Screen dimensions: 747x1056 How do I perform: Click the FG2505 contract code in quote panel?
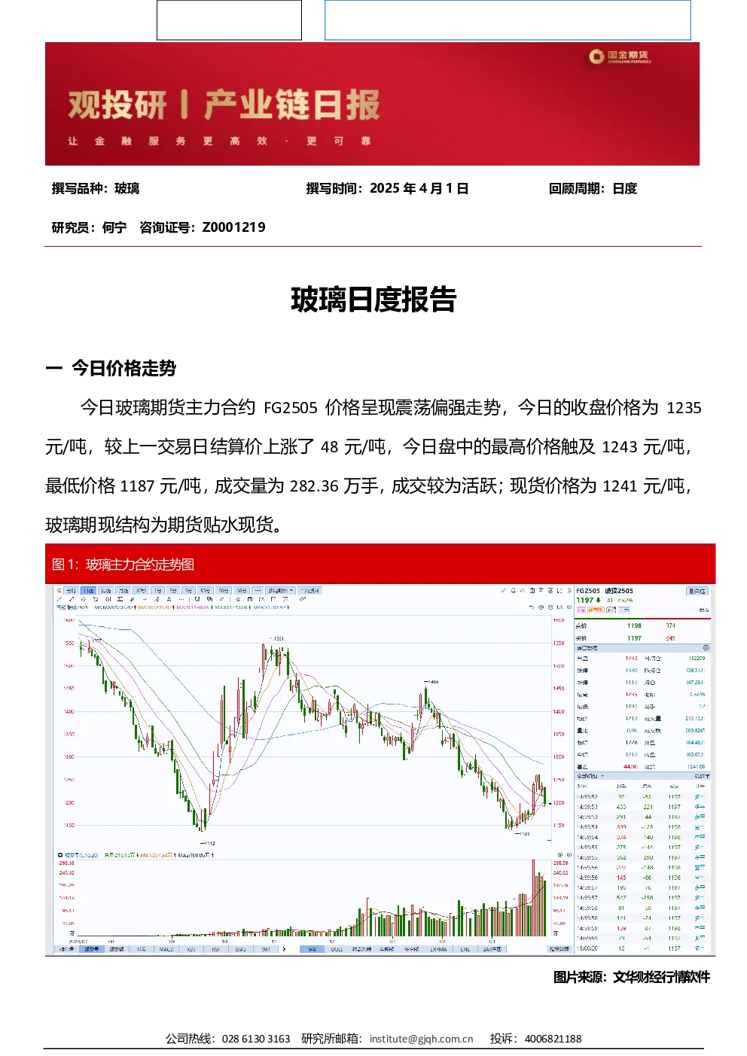[x=588, y=591]
